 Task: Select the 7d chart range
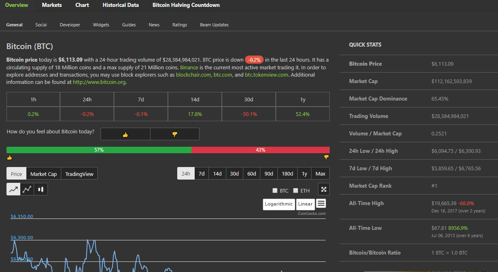(x=202, y=173)
